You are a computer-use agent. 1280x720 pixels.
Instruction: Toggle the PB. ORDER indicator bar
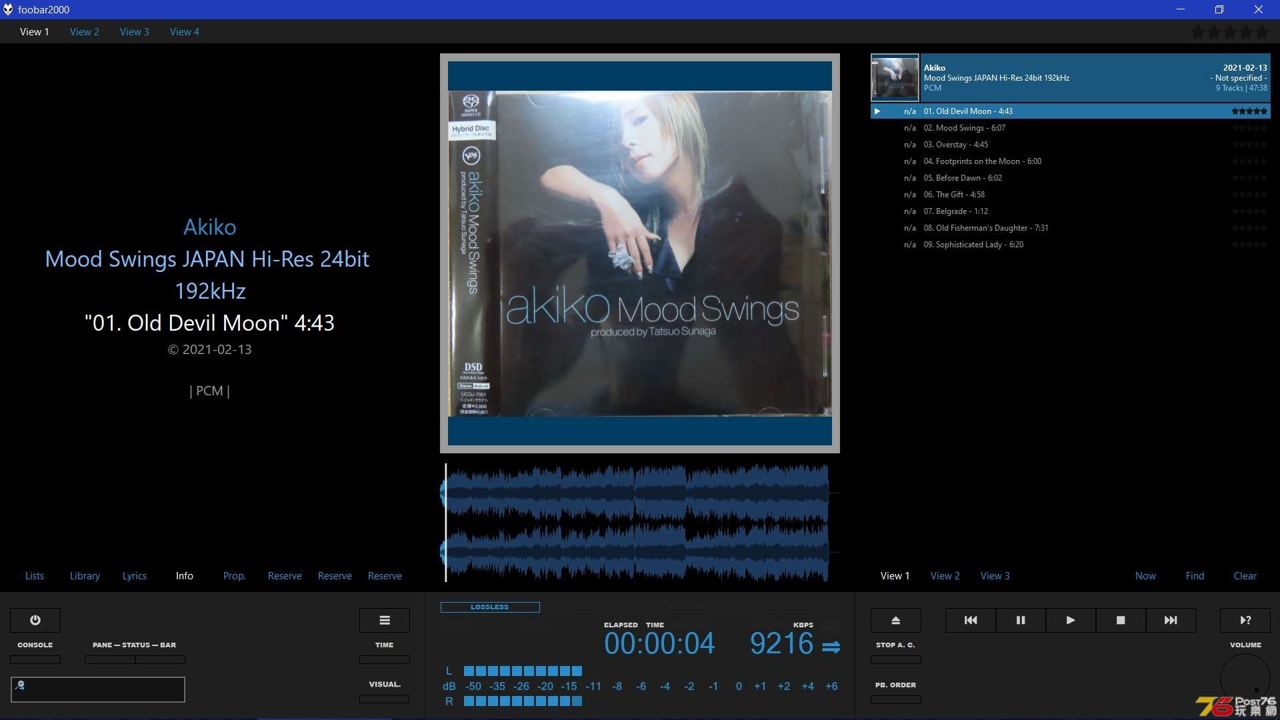click(x=896, y=699)
